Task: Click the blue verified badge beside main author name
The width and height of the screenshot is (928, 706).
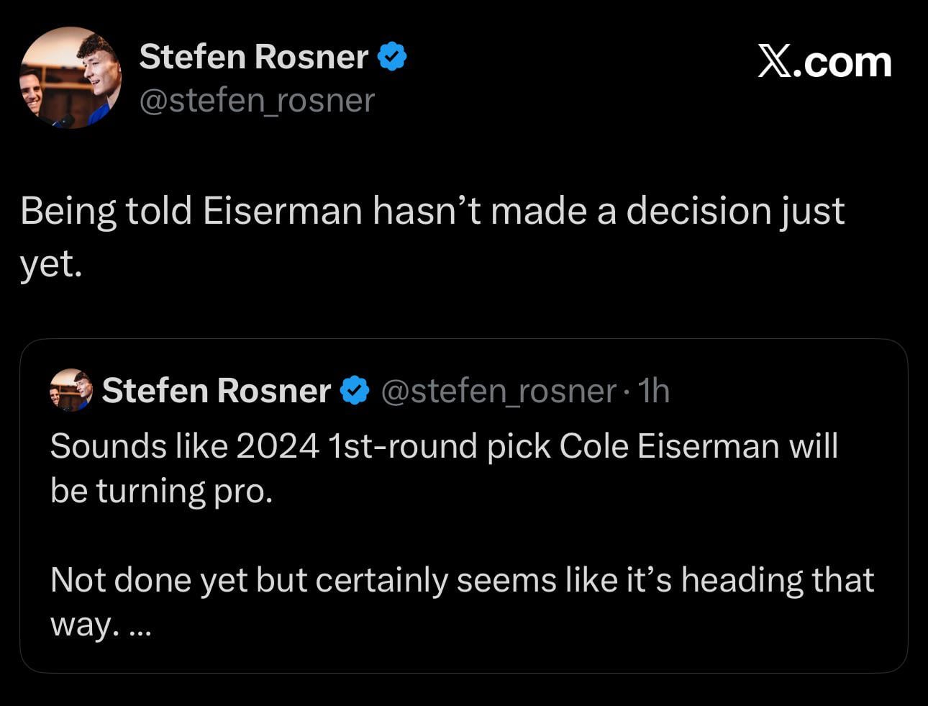Action: [392, 57]
